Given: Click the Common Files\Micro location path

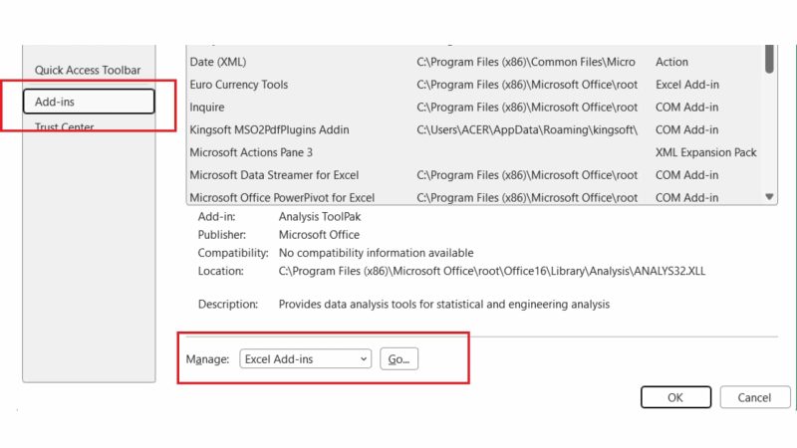Looking at the screenshot, I should (526, 62).
